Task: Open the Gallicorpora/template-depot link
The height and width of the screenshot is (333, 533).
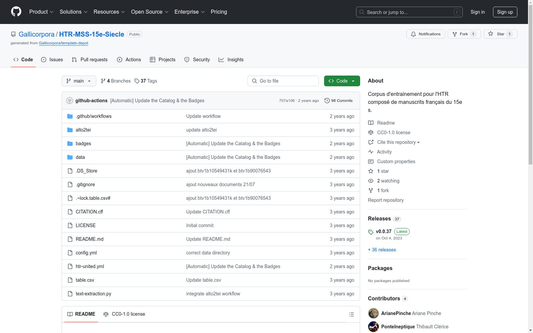Action: click(64, 43)
